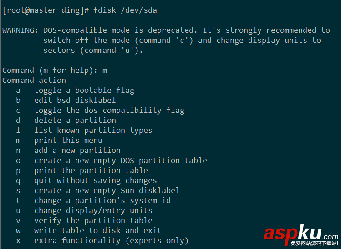Click the 'write table to disk and exit' line
The image size is (341, 249).
click(98, 230)
